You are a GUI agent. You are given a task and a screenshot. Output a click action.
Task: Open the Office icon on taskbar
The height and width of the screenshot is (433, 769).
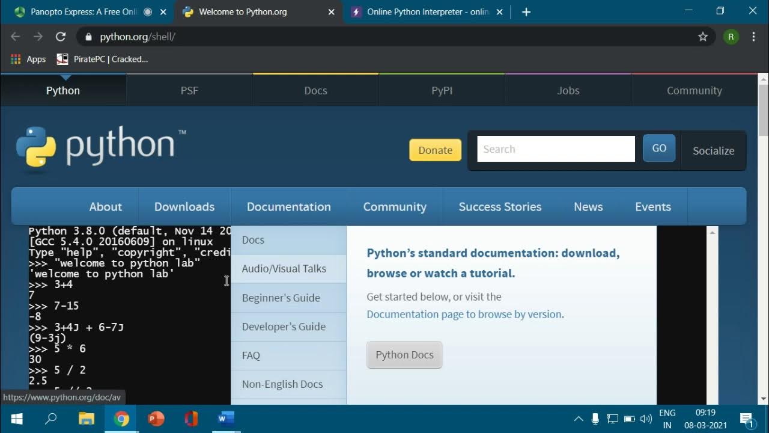(191, 419)
